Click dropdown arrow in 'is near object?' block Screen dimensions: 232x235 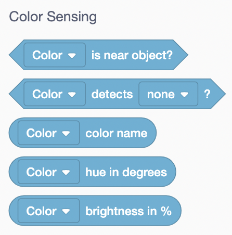pyautogui.click(x=72, y=56)
